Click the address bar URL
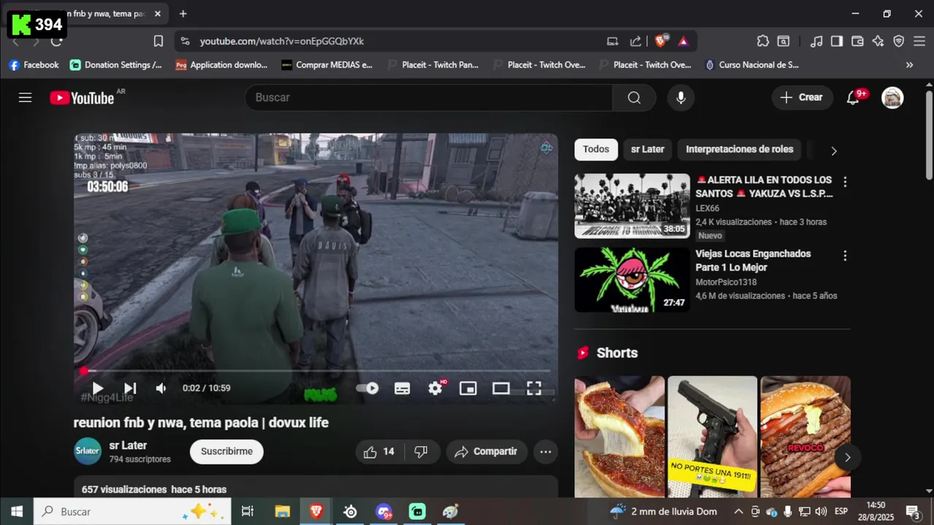 click(282, 42)
